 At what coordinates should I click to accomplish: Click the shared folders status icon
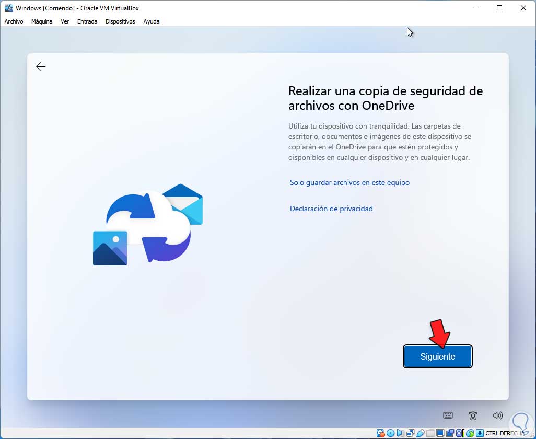(x=430, y=433)
